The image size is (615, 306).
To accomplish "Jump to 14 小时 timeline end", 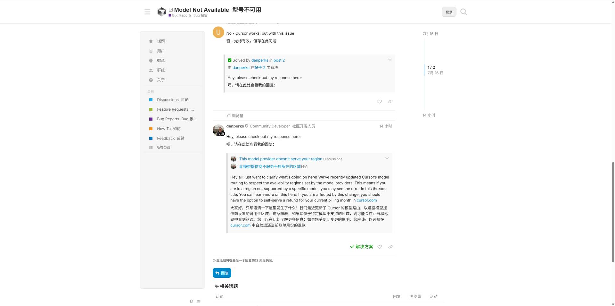I will tap(429, 115).
